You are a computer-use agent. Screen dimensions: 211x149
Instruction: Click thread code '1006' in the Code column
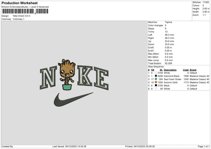click(186, 76)
